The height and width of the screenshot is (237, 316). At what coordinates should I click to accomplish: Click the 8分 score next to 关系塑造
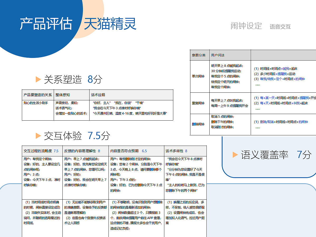pyautogui.click(x=95, y=79)
